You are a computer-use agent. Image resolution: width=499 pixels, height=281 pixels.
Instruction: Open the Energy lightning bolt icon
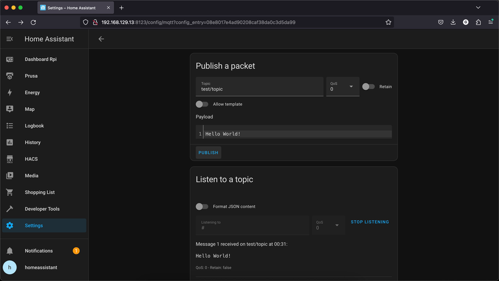9,93
